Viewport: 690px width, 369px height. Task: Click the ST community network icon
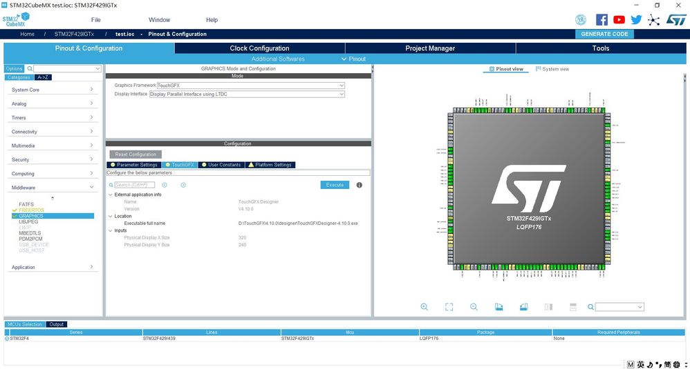[653, 20]
